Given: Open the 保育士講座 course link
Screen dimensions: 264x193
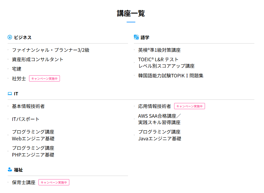Looking at the screenshot, I should click(24, 182).
